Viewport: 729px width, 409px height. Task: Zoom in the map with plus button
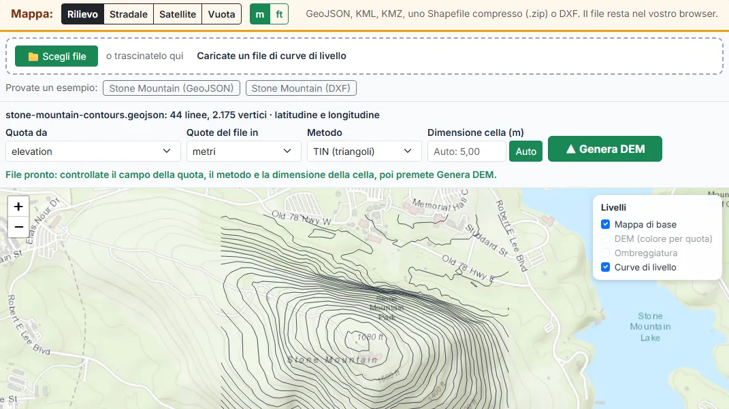pyautogui.click(x=18, y=206)
